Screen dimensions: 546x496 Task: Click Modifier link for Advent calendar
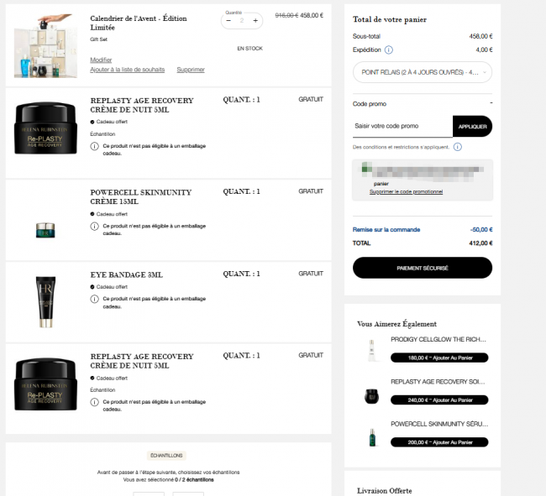101,60
